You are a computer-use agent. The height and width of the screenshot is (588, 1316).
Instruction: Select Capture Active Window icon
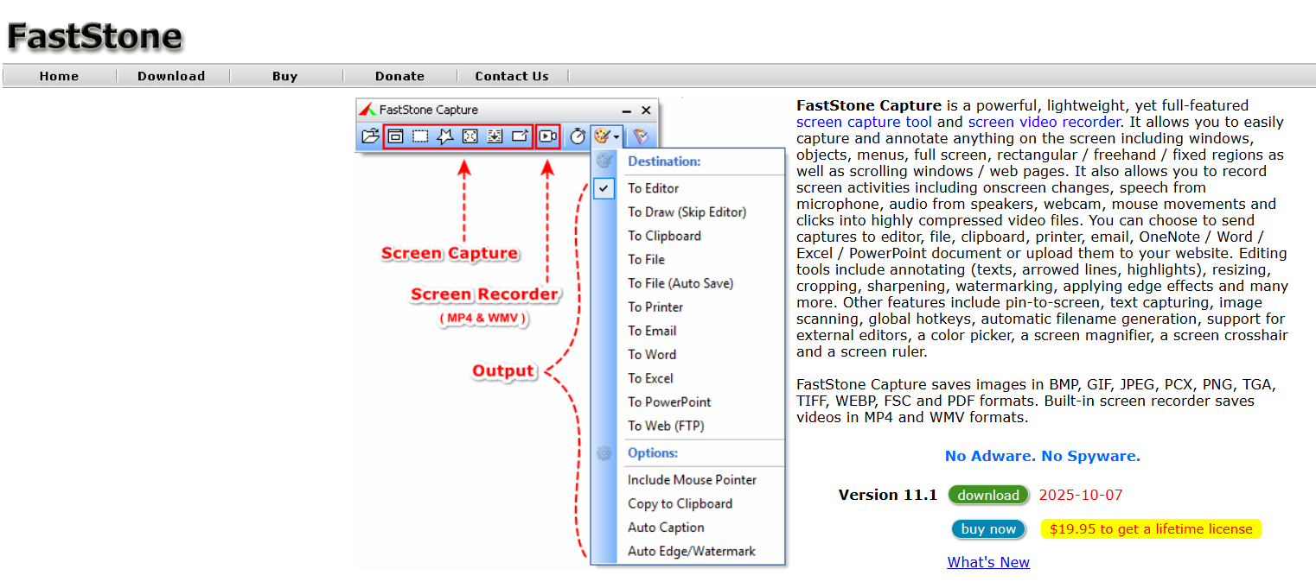coord(395,136)
